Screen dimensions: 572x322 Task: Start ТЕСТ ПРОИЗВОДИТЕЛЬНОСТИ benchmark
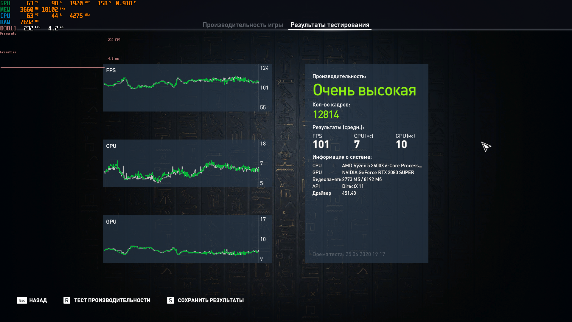tap(112, 300)
